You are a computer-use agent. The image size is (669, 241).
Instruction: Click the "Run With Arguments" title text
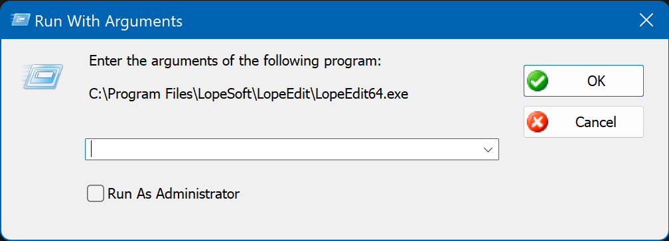pyautogui.click(x=108, y=21)
